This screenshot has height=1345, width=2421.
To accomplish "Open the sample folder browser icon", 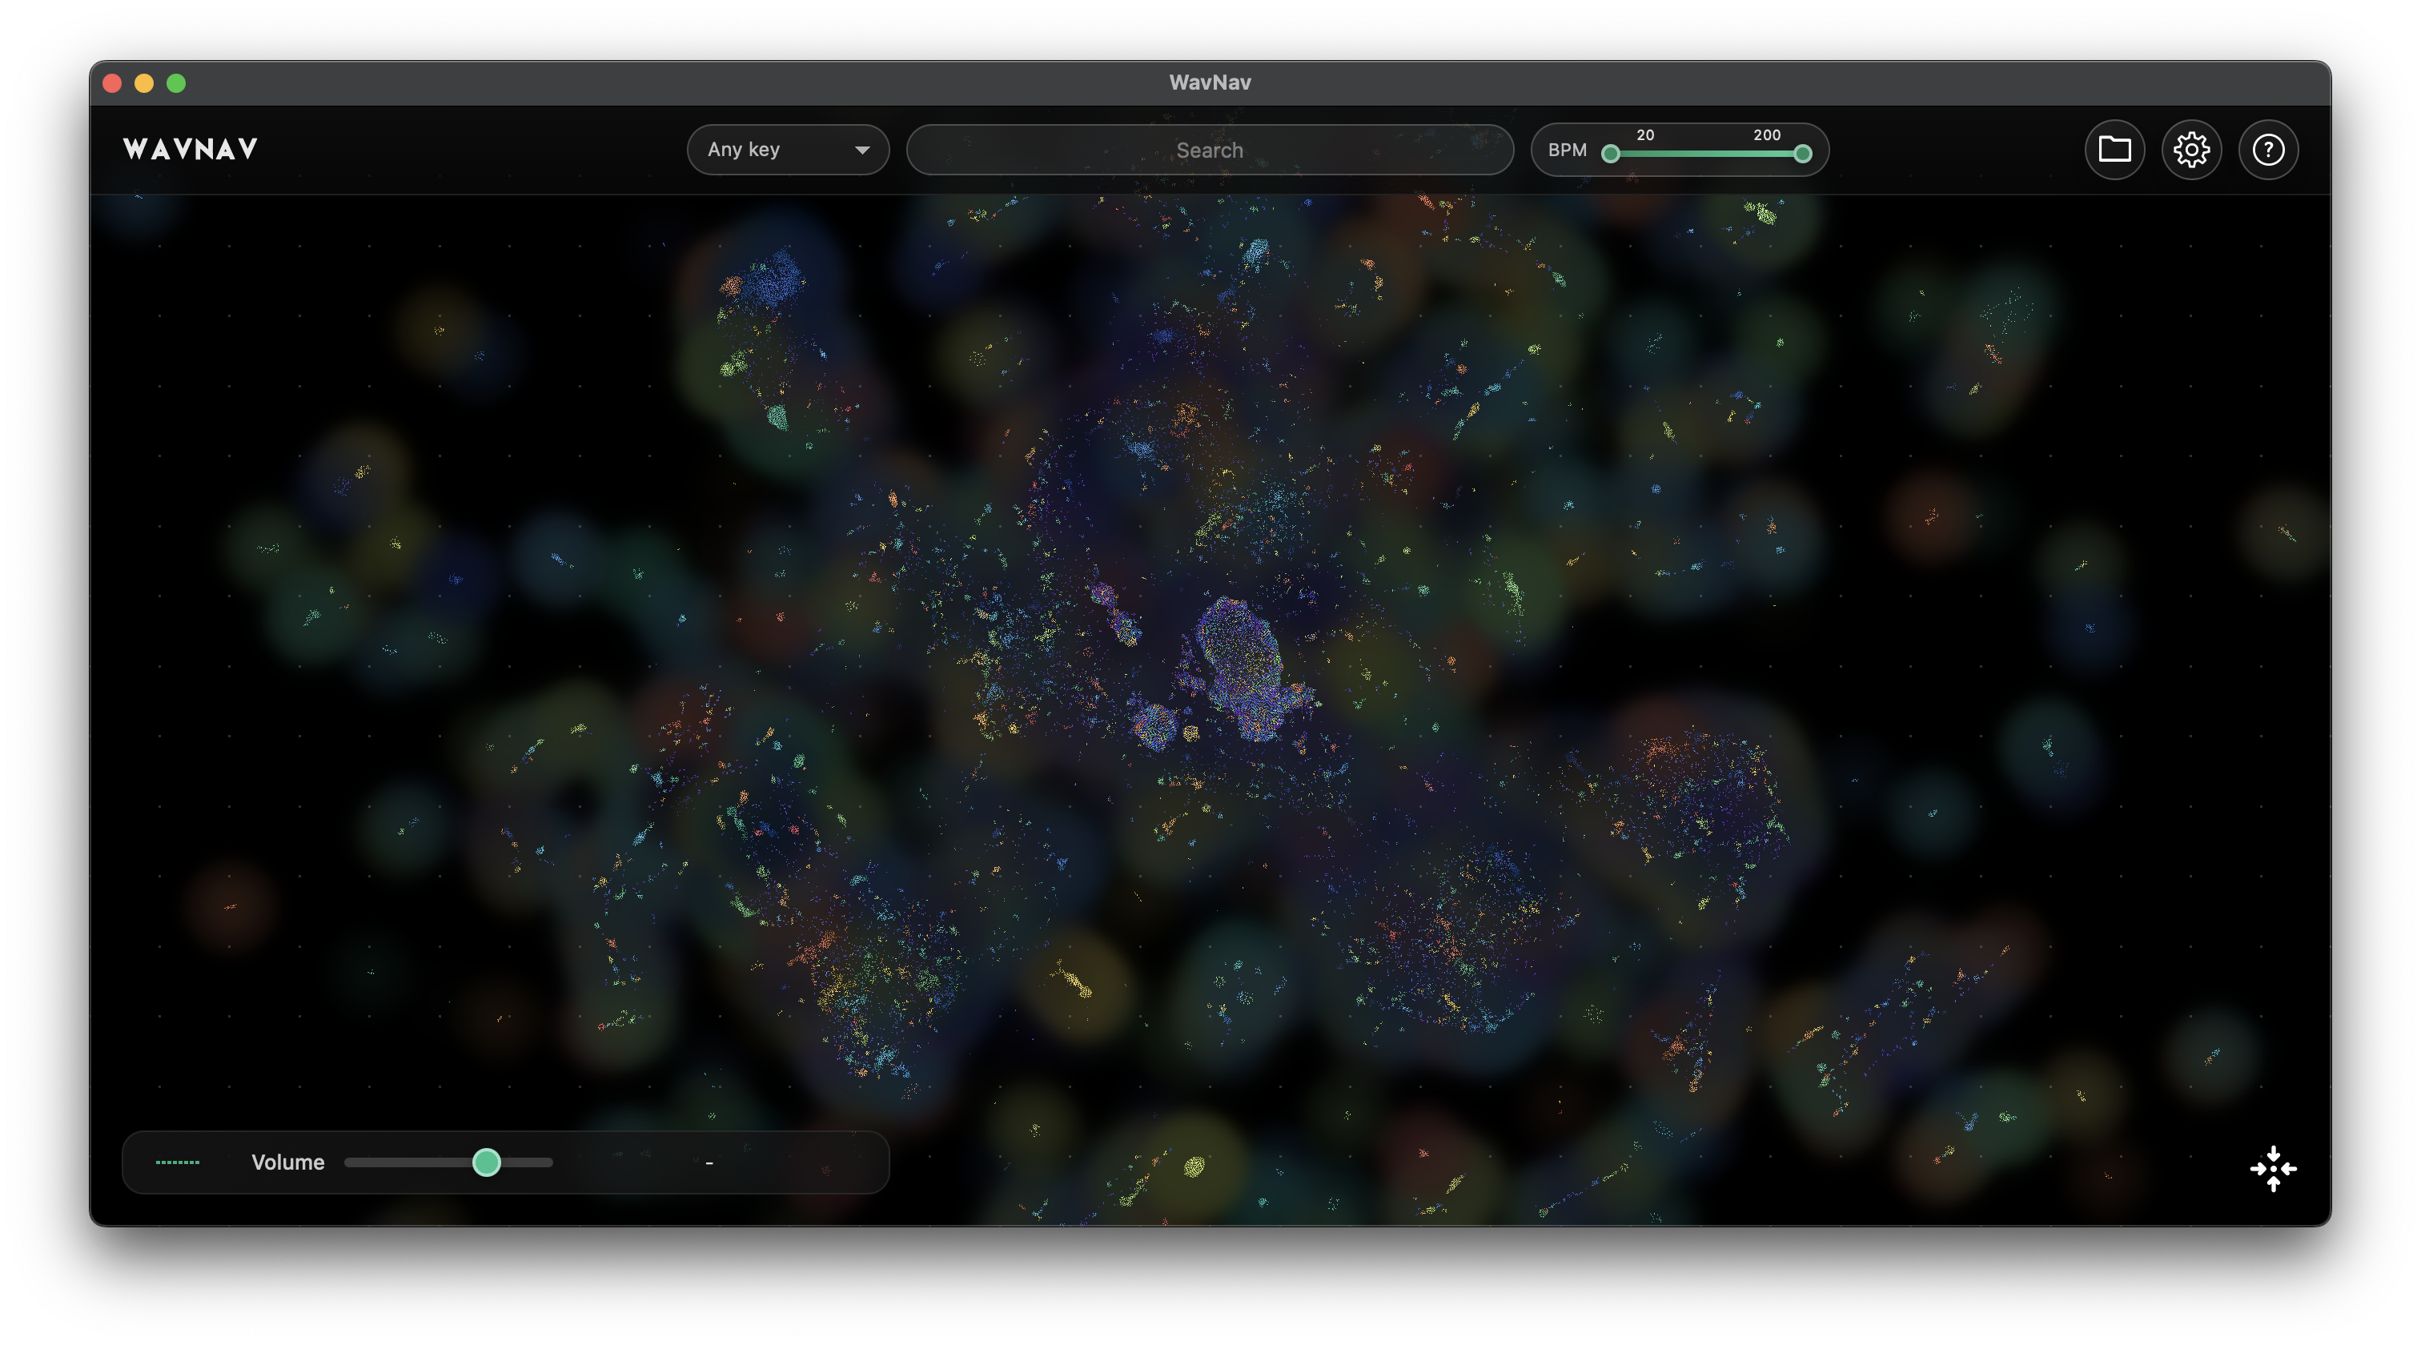I will click(x=2114, y=150).
